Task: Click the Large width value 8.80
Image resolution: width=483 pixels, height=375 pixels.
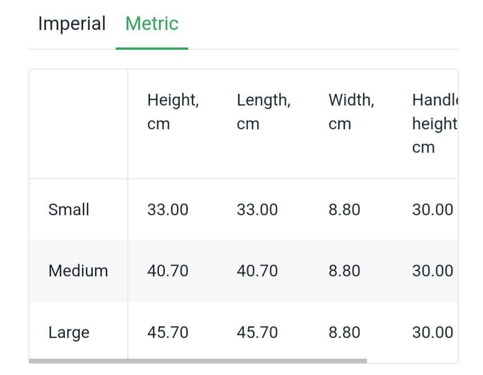Action: pyautogui.click(x=344, y=332)
